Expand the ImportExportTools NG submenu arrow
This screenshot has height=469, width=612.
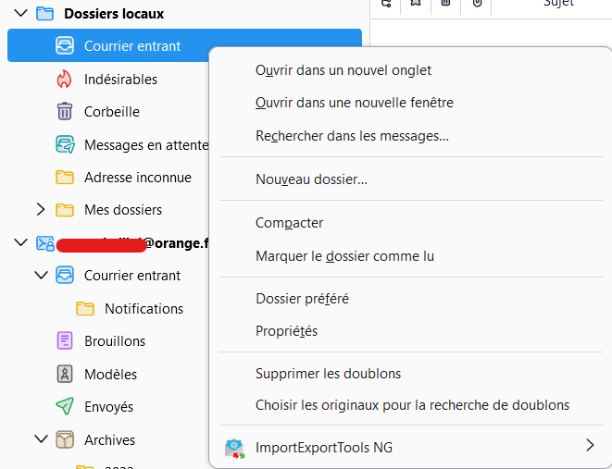[590, 445]
